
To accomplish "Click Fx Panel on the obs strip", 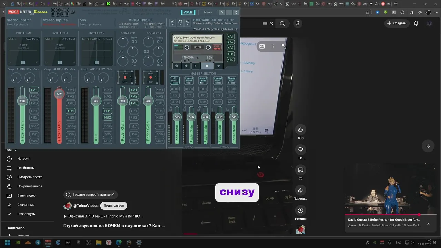I will [107, 39].
